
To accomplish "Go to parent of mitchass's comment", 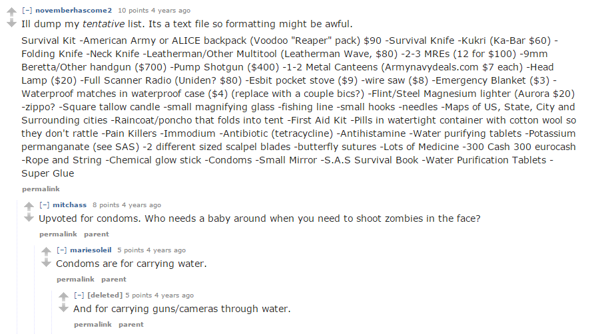I will 97,234.
